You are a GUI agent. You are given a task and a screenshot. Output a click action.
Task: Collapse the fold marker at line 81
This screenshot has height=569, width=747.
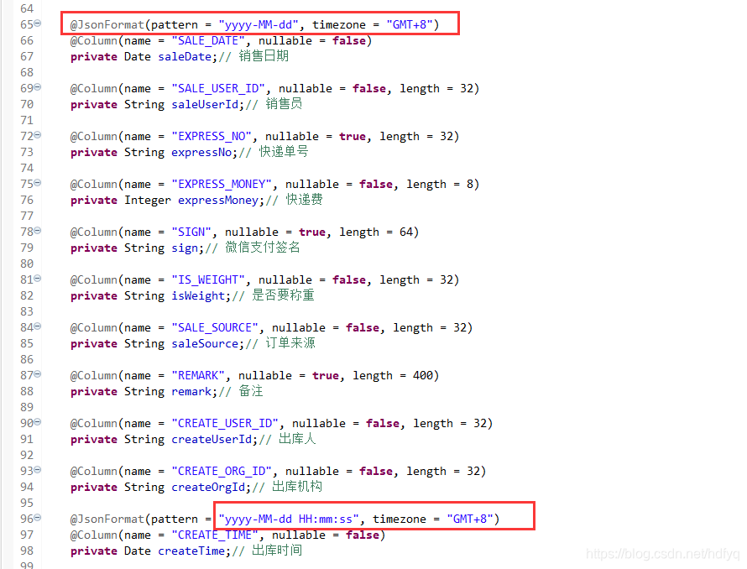pos(38,279)
